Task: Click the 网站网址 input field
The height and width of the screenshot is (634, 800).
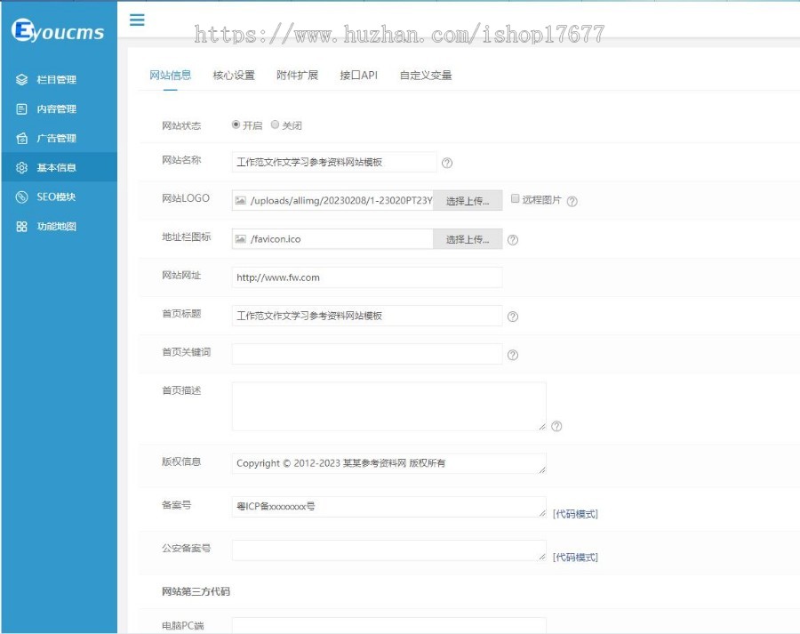Action: click(x=367, y=277)
